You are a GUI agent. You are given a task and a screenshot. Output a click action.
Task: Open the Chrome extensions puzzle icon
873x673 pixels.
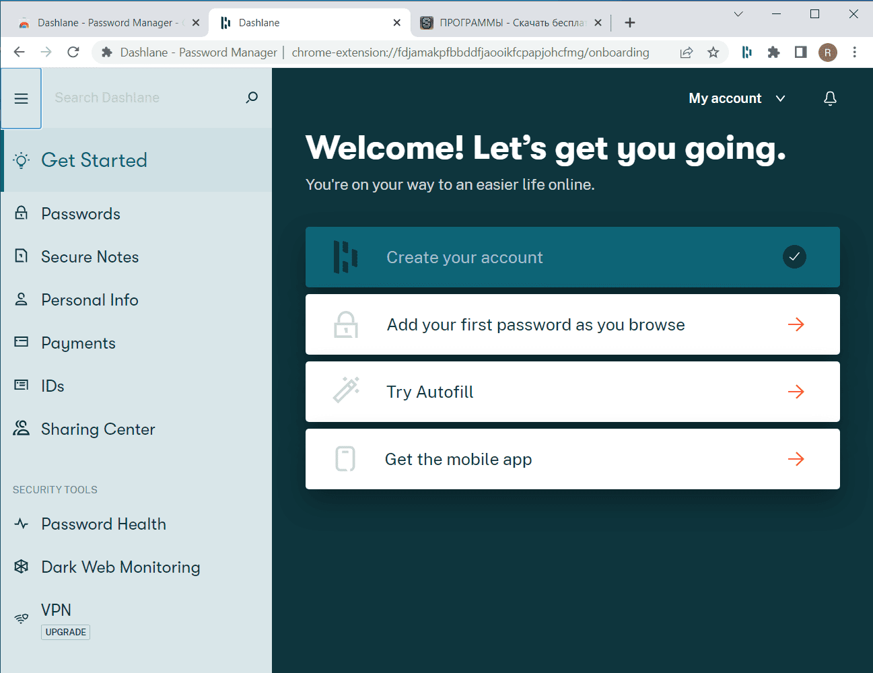point(773,52)
